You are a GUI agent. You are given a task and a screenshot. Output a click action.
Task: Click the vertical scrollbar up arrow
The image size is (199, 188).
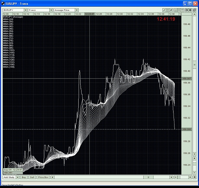tap(195, 14)
